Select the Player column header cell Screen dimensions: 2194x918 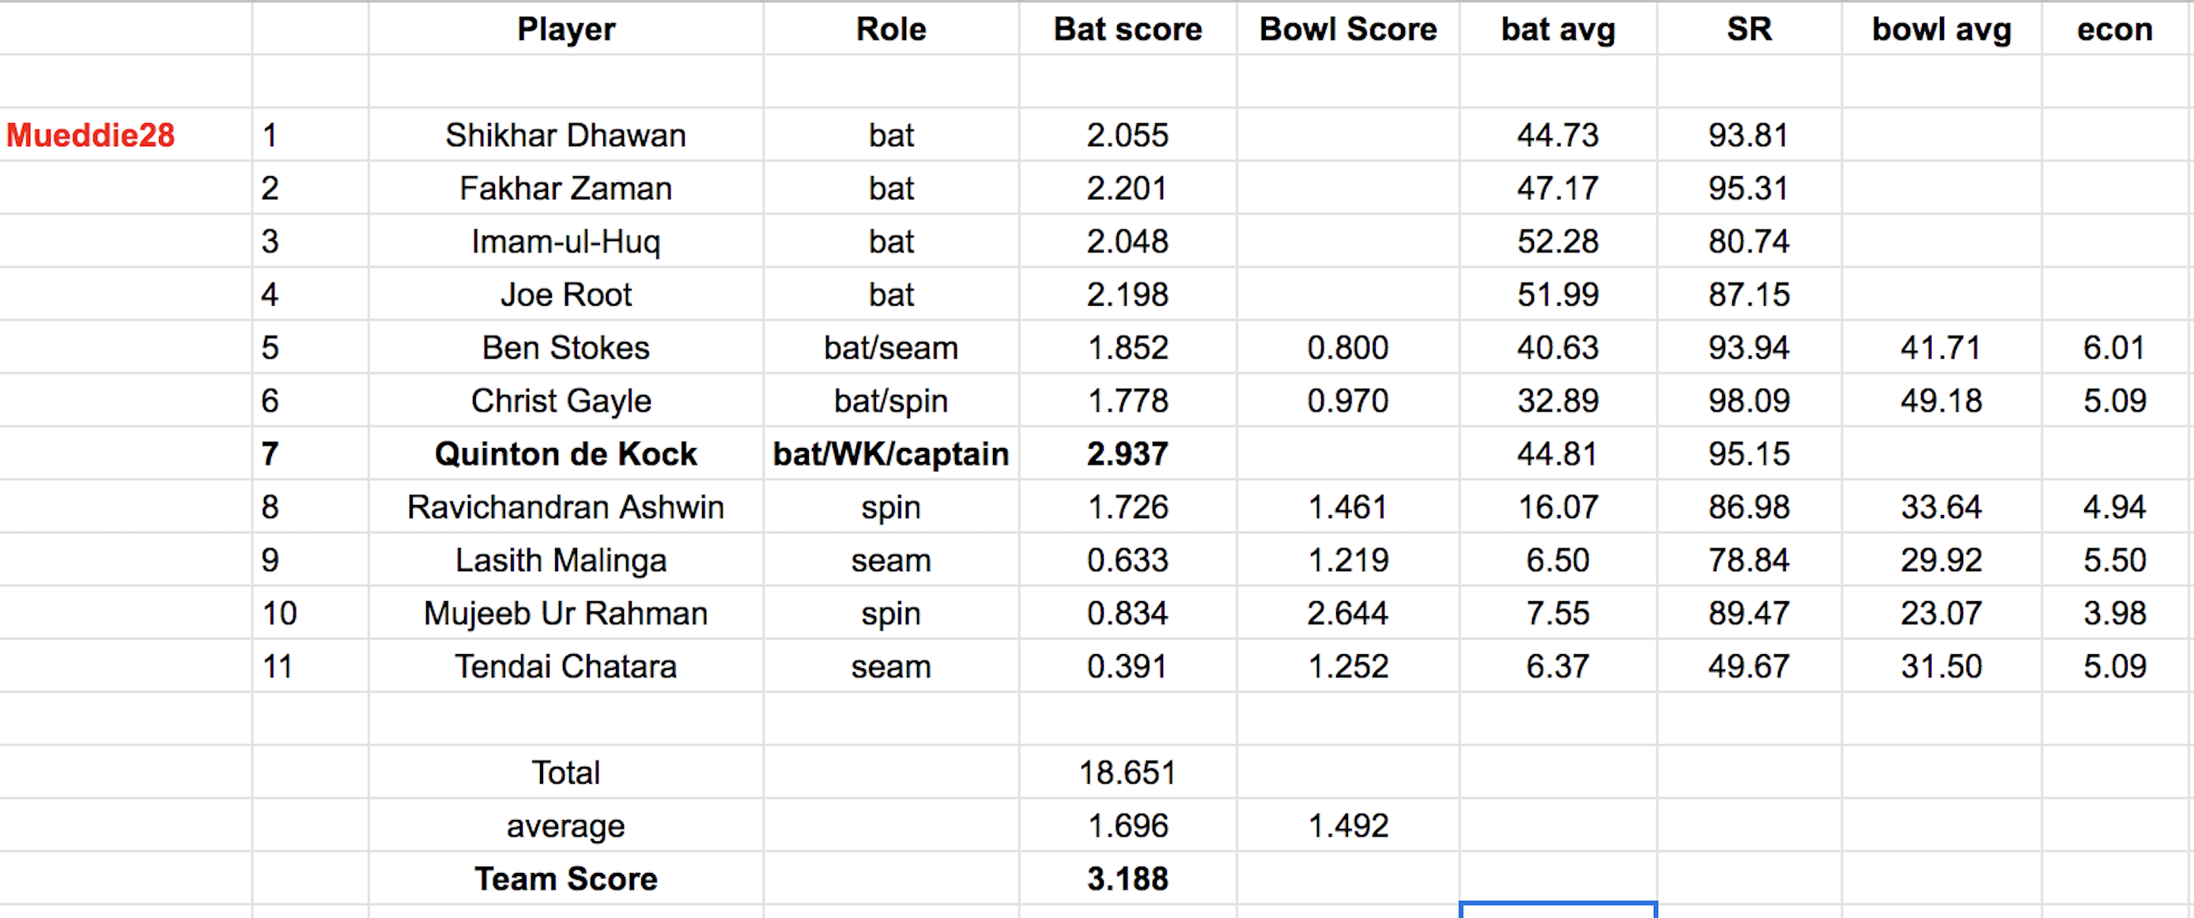click(x=565, y=29)
